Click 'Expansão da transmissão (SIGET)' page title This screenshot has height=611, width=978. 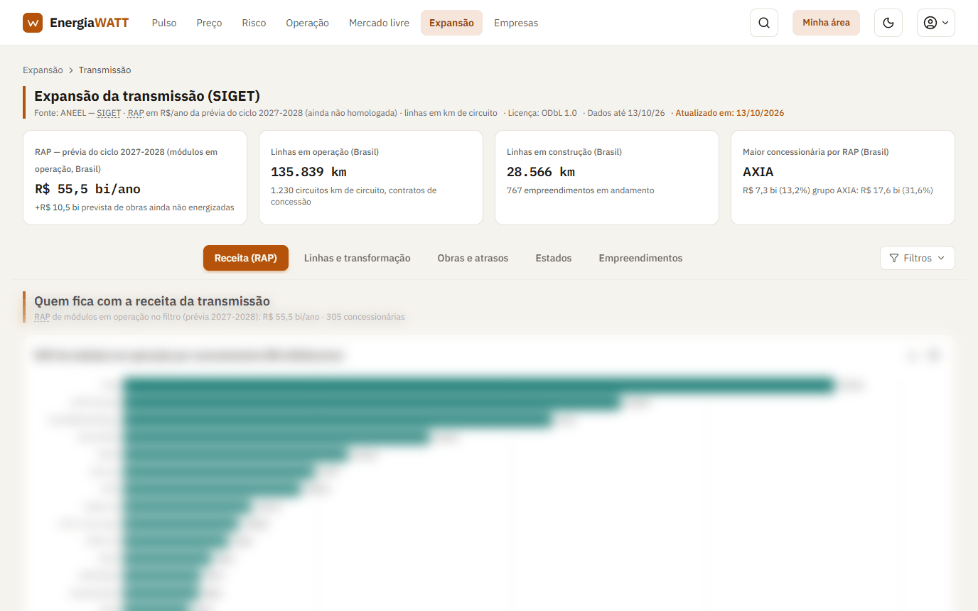(x=147, y=96)
